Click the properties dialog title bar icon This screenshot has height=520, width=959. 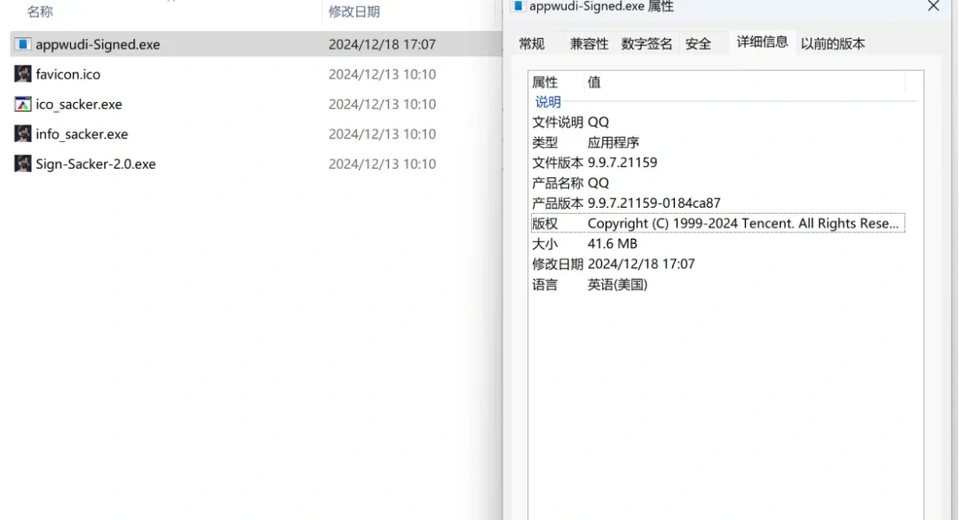click(x=518, y=6)
